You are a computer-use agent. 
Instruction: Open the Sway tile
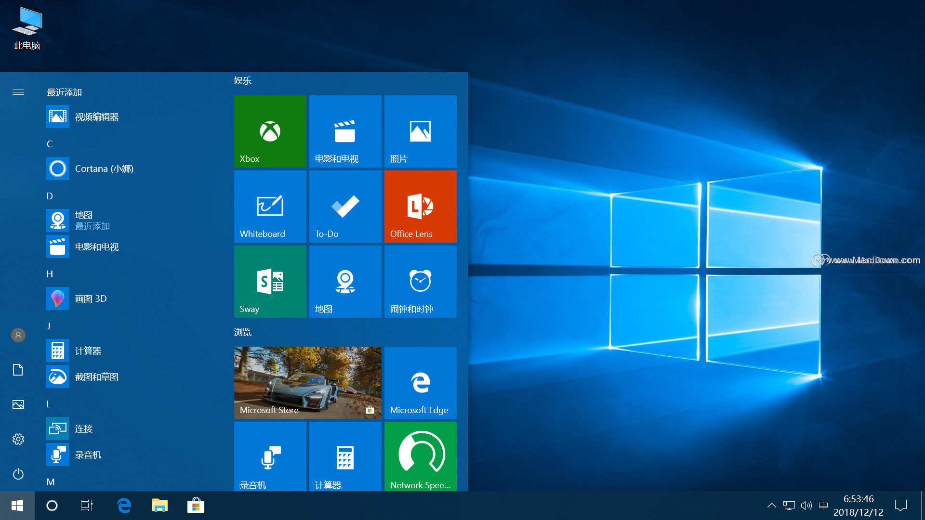(x=270, y=281)
